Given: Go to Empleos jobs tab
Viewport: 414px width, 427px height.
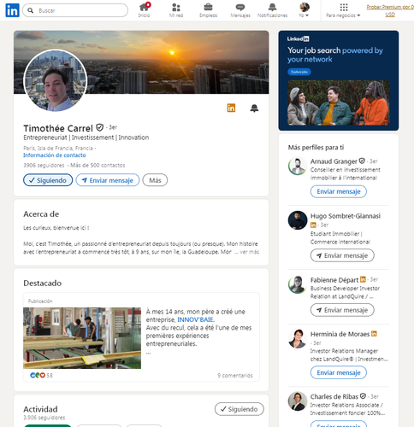Looking at the screenshot, I should tap(209, 10).
